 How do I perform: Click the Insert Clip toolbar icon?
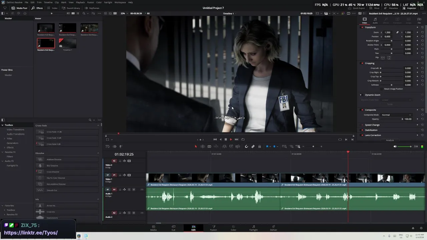[x=225, y=146]
